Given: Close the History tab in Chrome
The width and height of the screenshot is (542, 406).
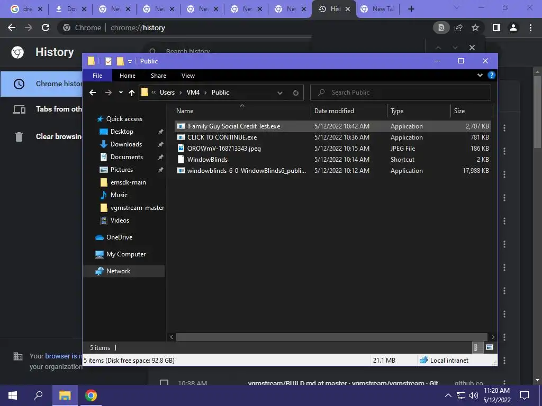Looking at the screenshot, I should pyautogui.click(x=348, y=9).
